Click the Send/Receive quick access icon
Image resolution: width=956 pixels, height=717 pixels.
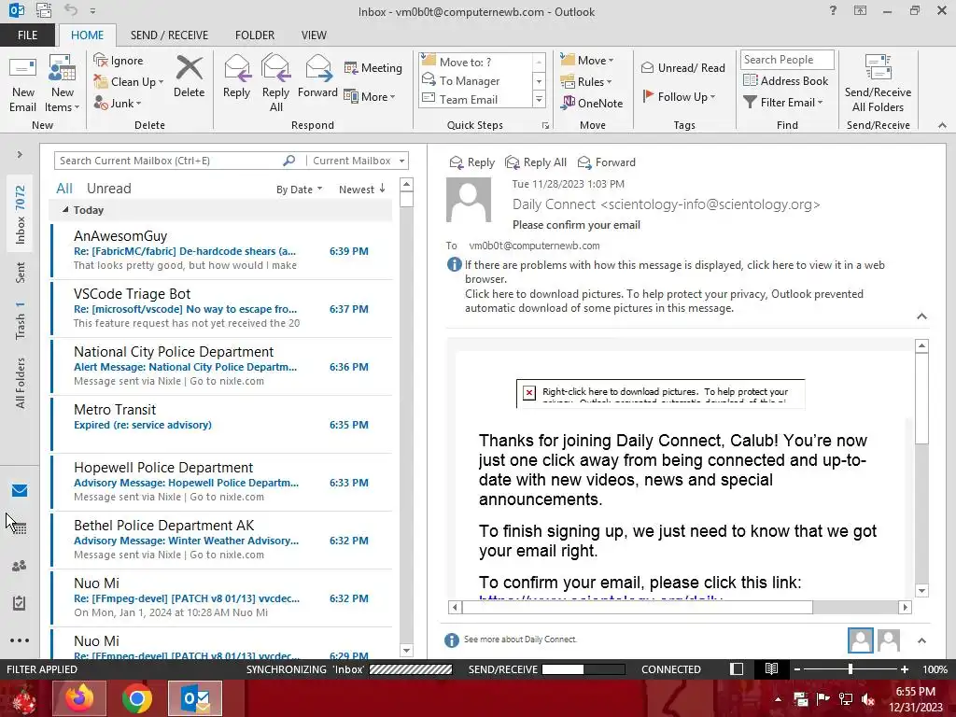(44, 10)
